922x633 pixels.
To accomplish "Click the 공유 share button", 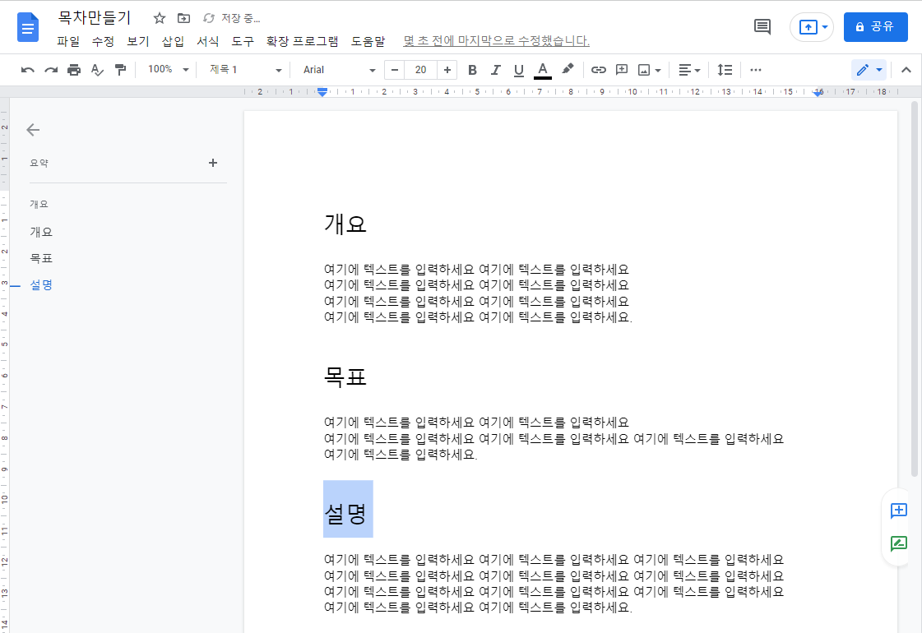I will (875, 27).
